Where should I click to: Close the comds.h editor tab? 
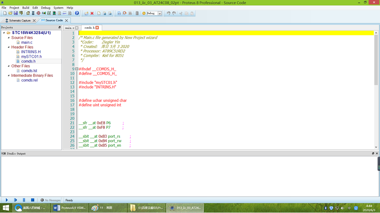tap(97, 28)
